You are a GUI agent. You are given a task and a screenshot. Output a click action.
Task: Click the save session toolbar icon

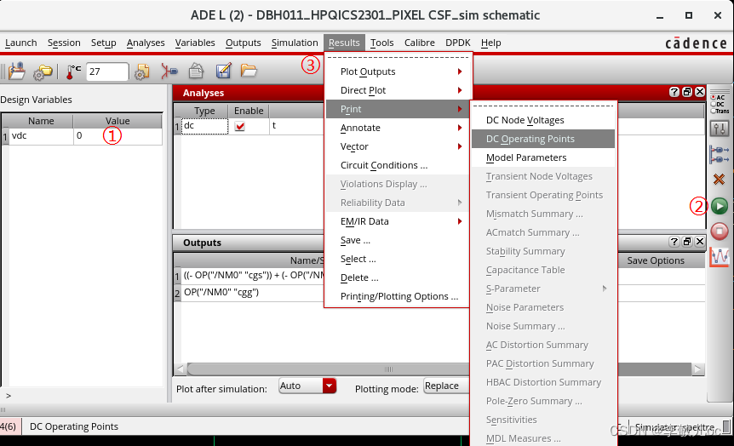click(16, 71)
